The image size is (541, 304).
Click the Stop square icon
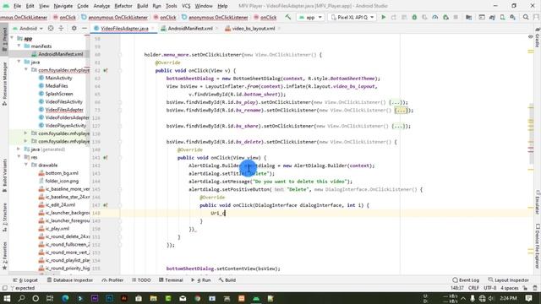coord(456,17)
